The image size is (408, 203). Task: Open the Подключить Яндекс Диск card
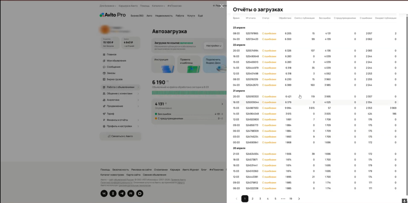215,64
